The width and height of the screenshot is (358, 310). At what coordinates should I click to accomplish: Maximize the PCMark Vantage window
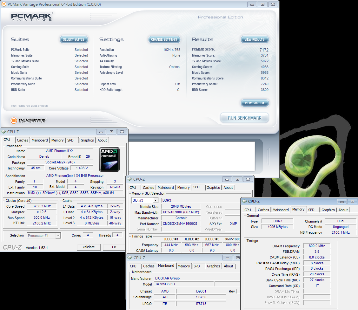(x=262, y=4)
